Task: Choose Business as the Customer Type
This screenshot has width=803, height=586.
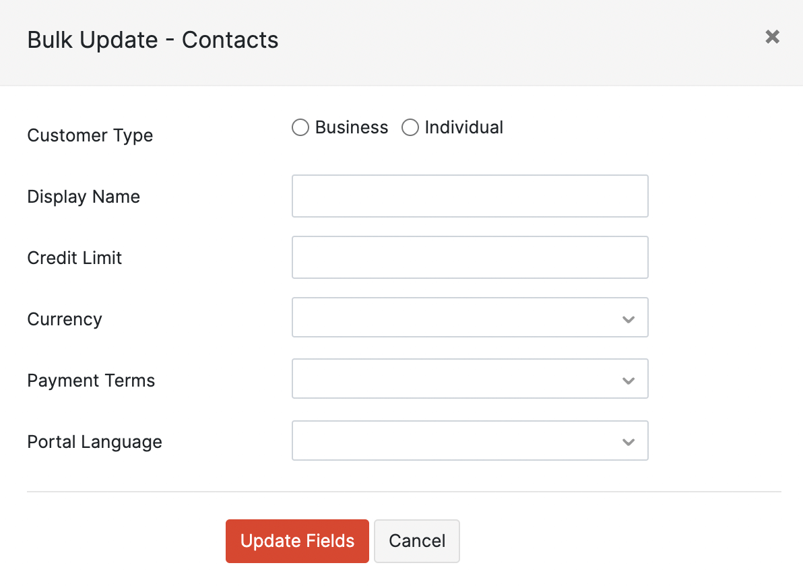Action: tap(300, 127)
